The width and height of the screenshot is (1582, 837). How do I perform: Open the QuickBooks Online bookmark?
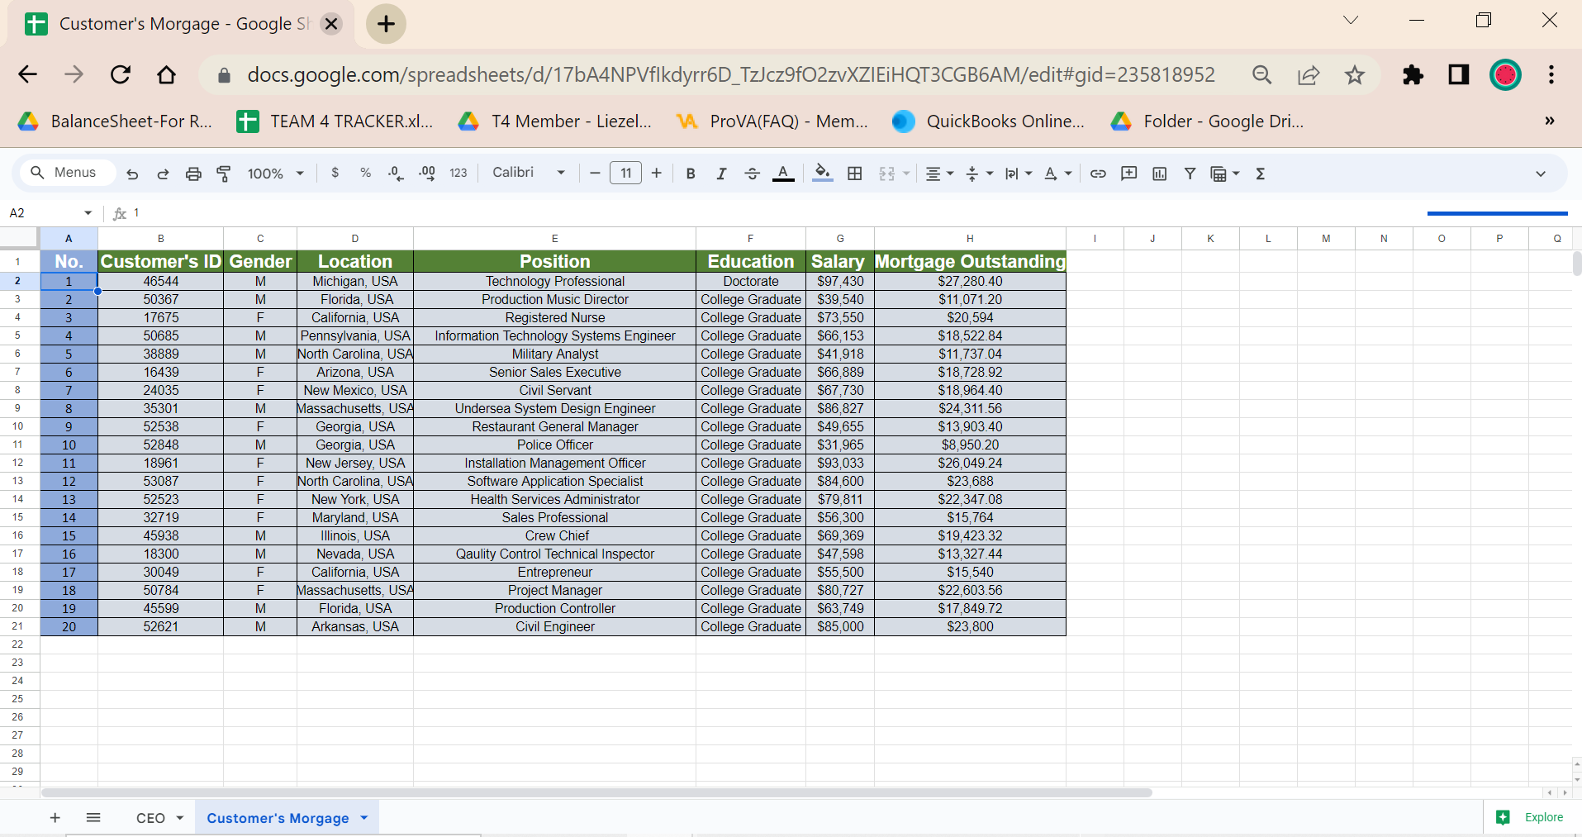pyautogui.click(x=988, y=121)
